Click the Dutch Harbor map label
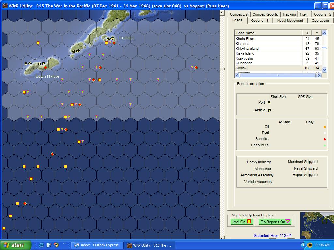The height and width of the screenshot is (250, 334). [47, 76]
